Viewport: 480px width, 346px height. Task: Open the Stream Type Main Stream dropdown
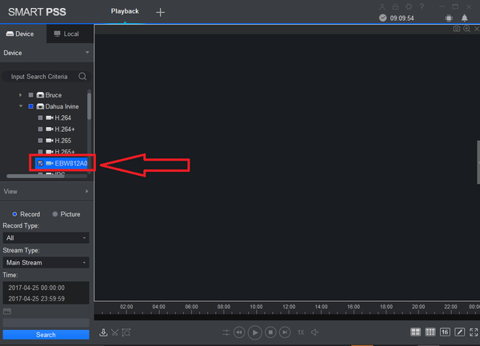coord(46,263)
